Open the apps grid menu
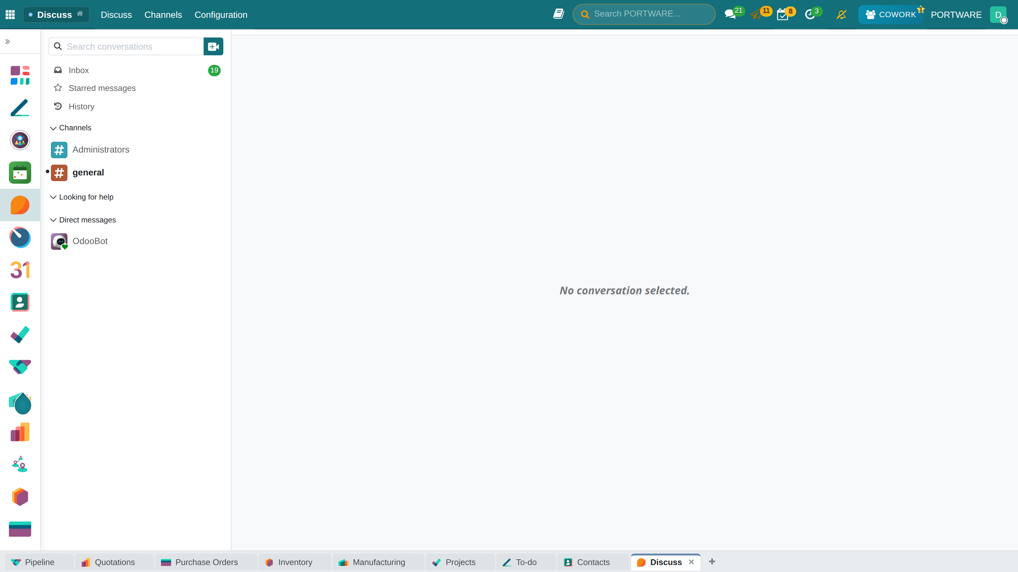The height and width of the screenshot is (572, 1018). coord(10,15)
